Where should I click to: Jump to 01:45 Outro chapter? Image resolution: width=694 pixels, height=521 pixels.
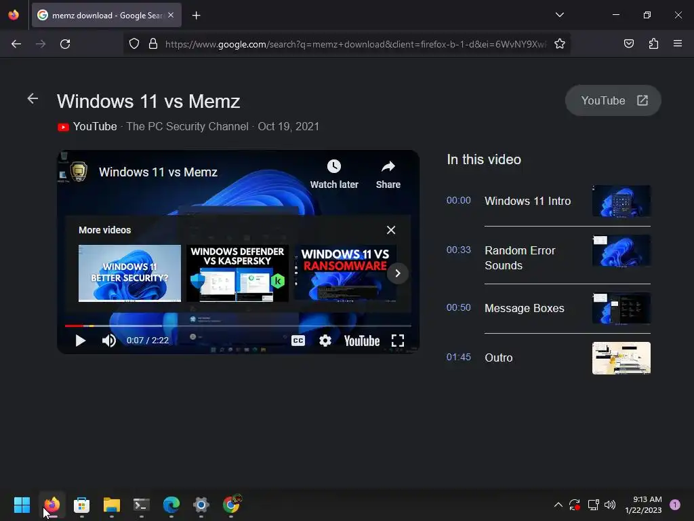click(x=548, y=358)
